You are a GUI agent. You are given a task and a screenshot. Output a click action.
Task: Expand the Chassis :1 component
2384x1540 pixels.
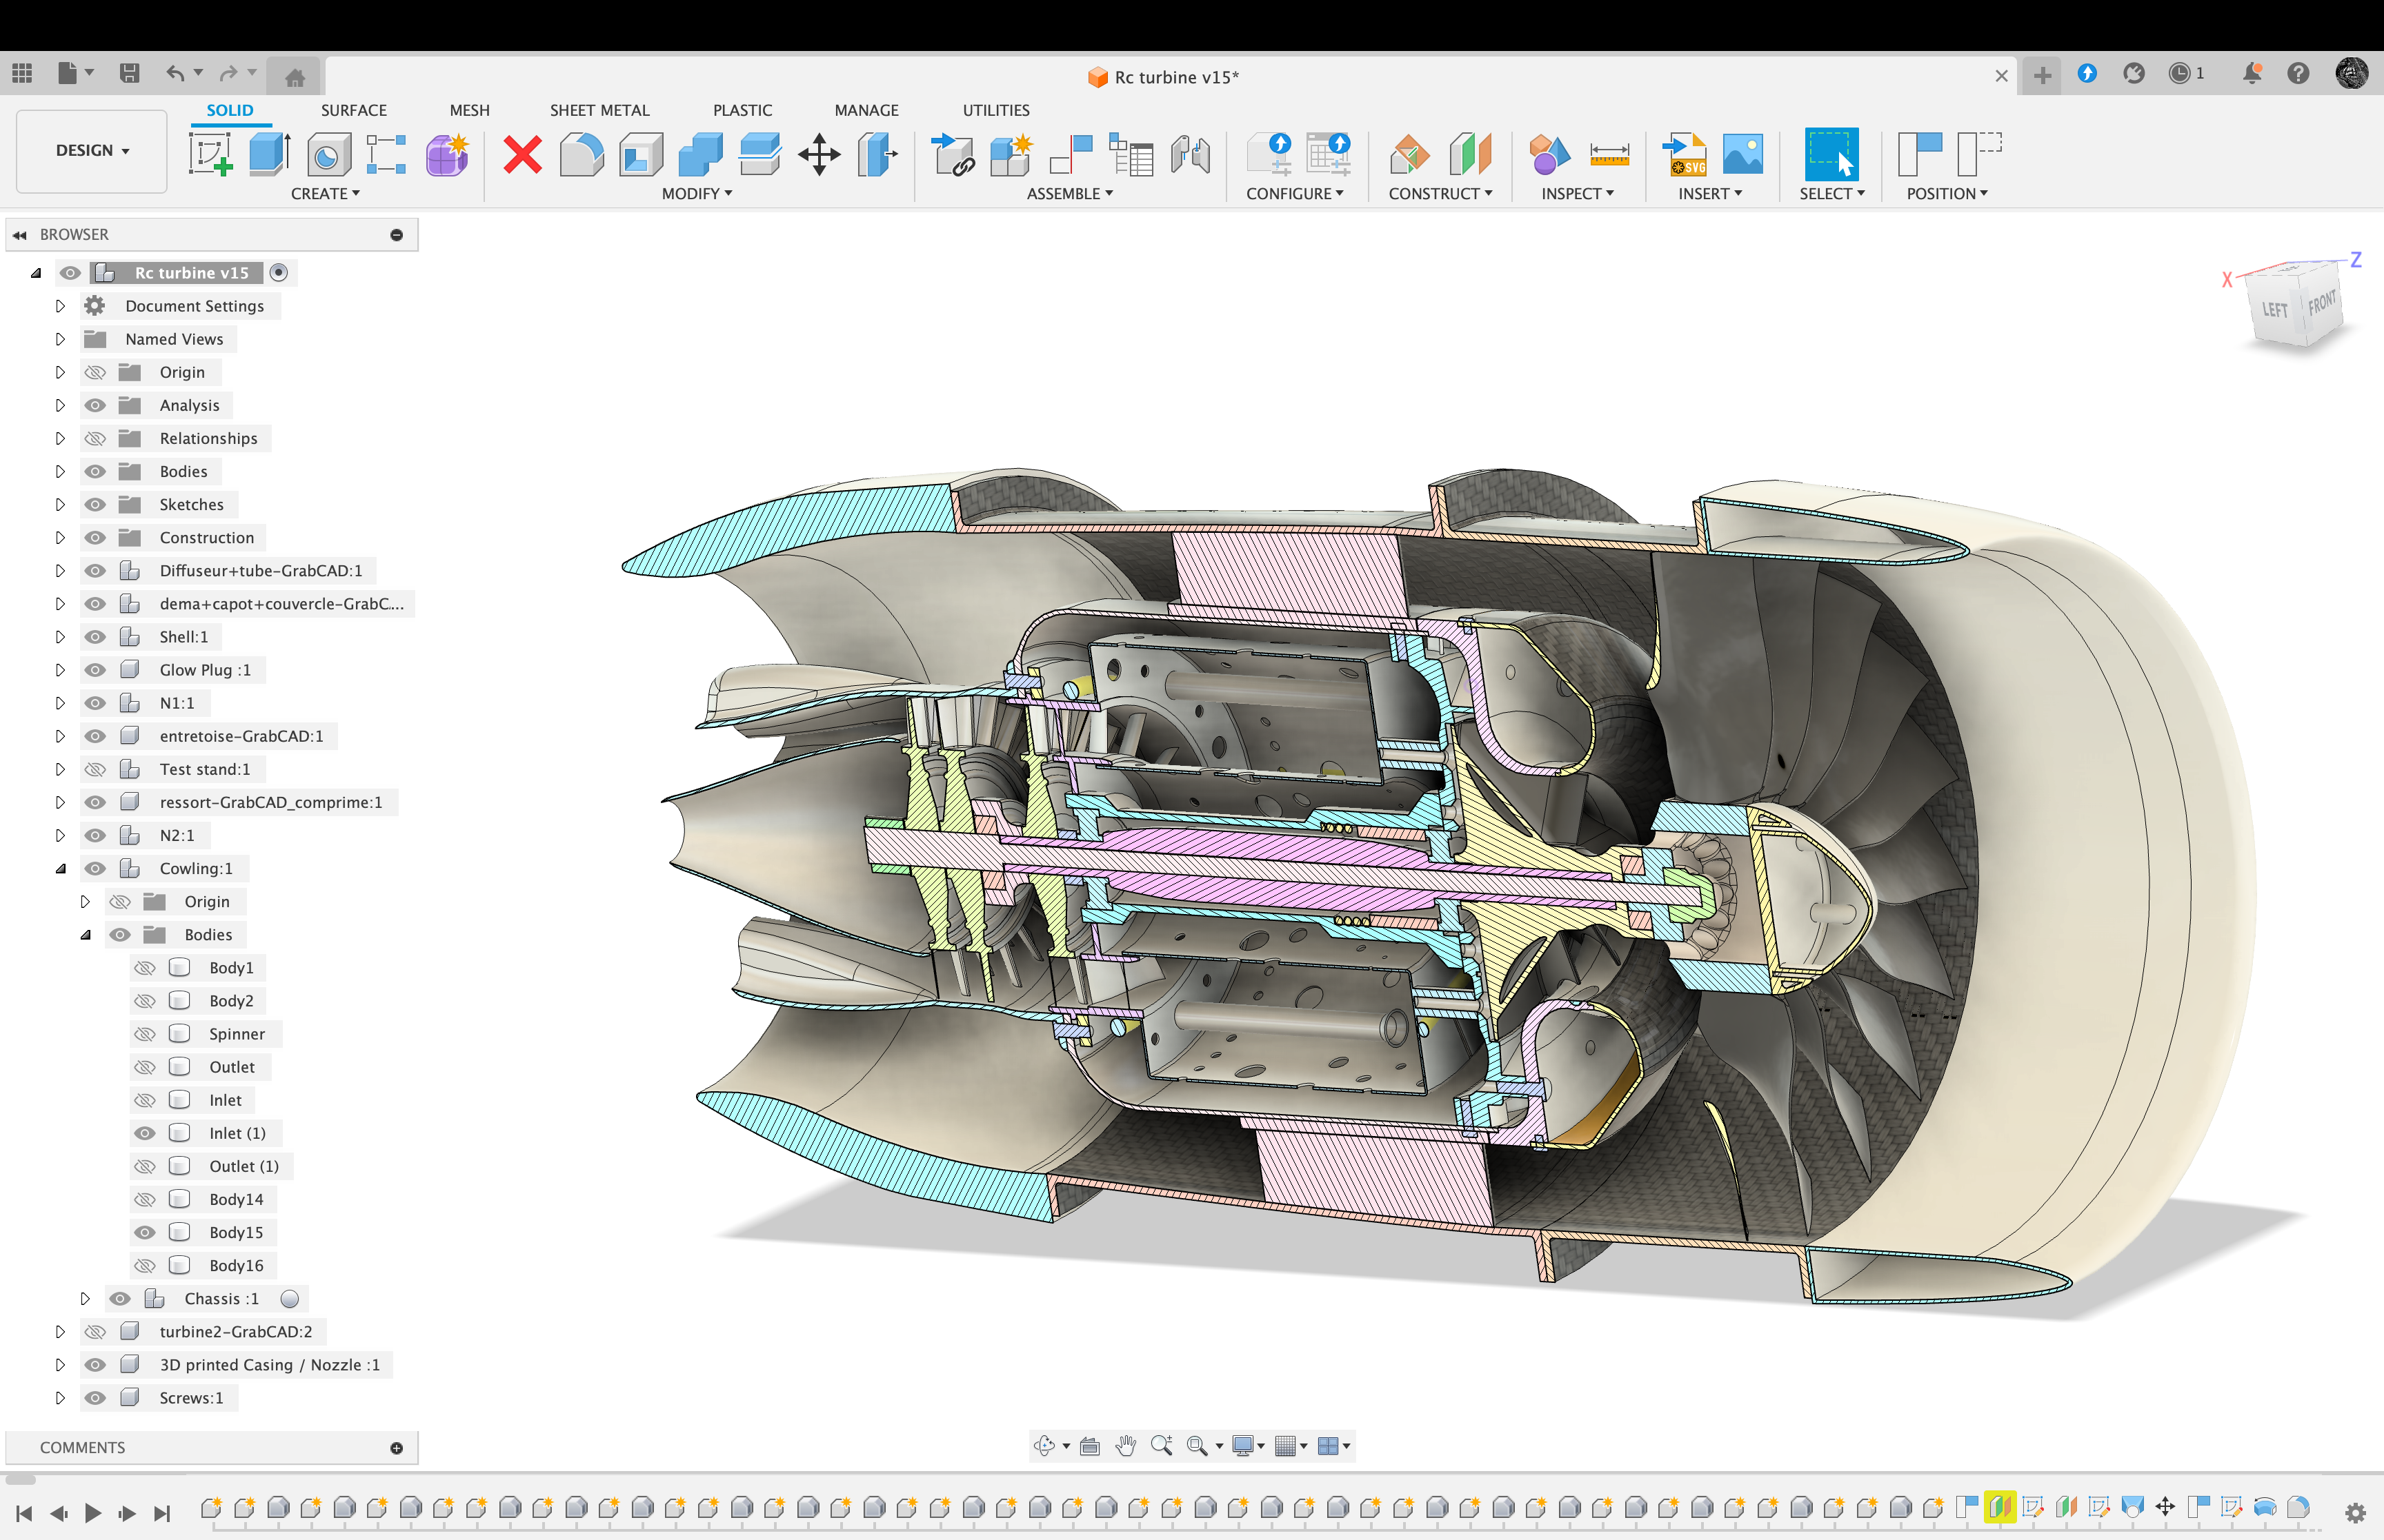[x=85, y=1298]
